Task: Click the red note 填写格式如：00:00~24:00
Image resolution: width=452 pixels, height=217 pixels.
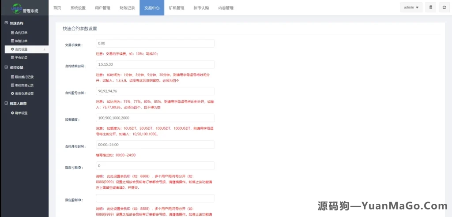Action: click(116, 155)
